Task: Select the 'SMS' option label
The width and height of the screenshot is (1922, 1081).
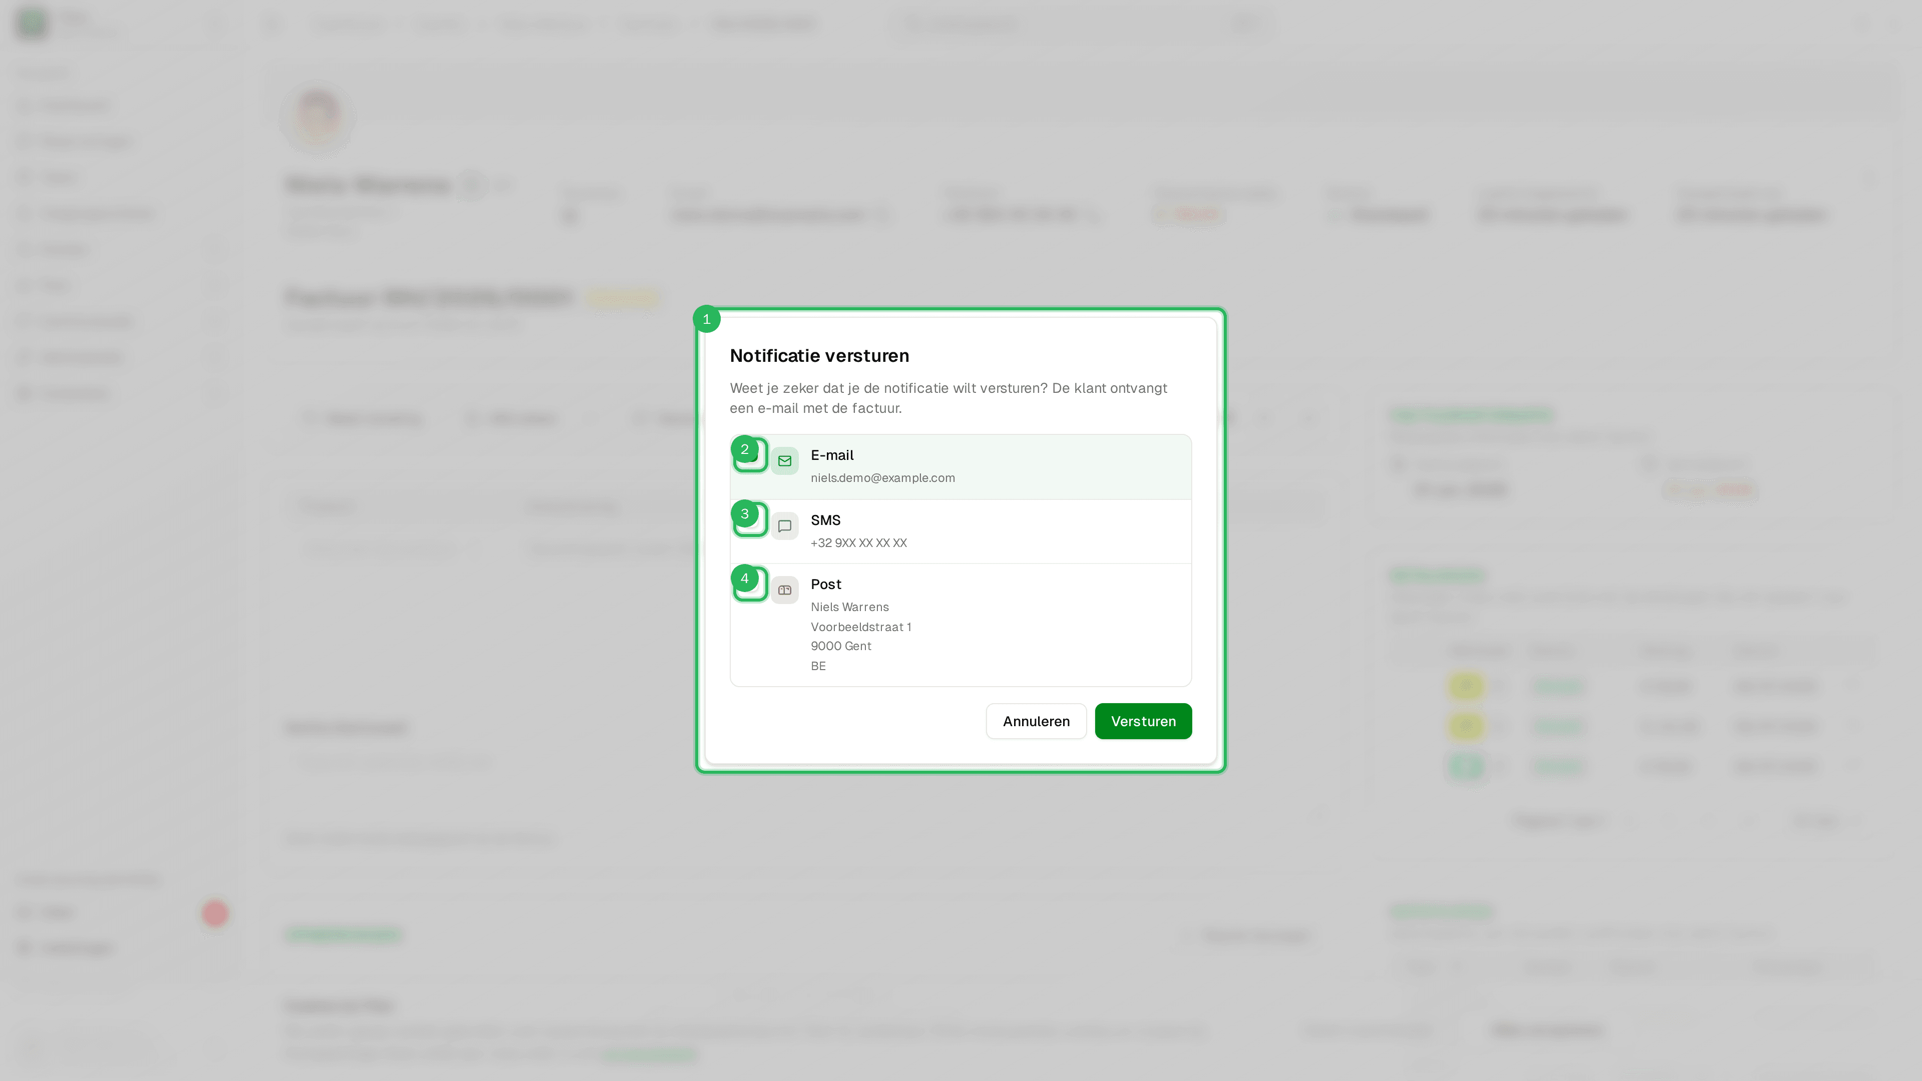Action: pyautogui.click(x=825, y=520)
